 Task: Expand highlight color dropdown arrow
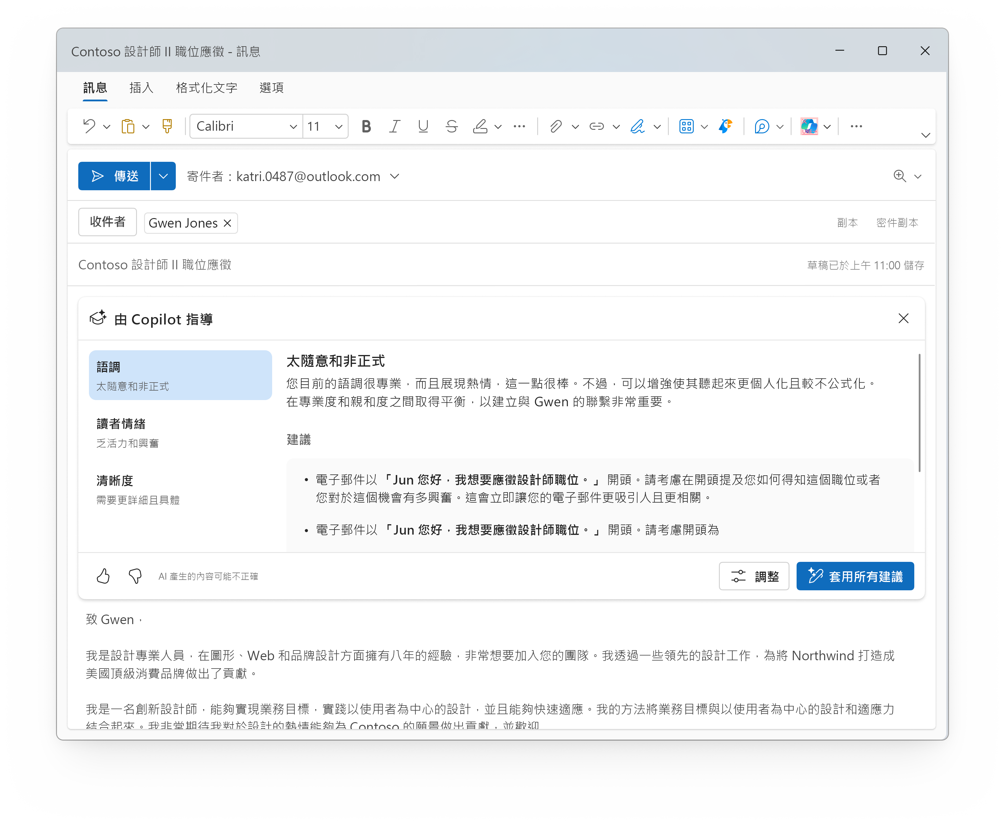(x=498, y=127)
